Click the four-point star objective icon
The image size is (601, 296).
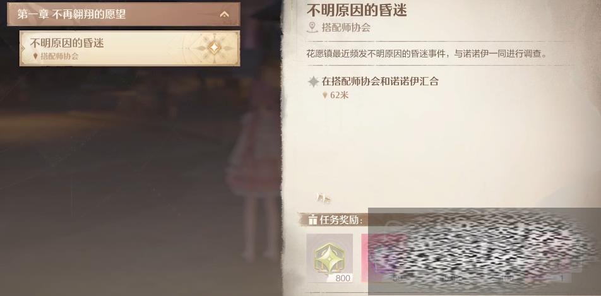click(314, 81)
